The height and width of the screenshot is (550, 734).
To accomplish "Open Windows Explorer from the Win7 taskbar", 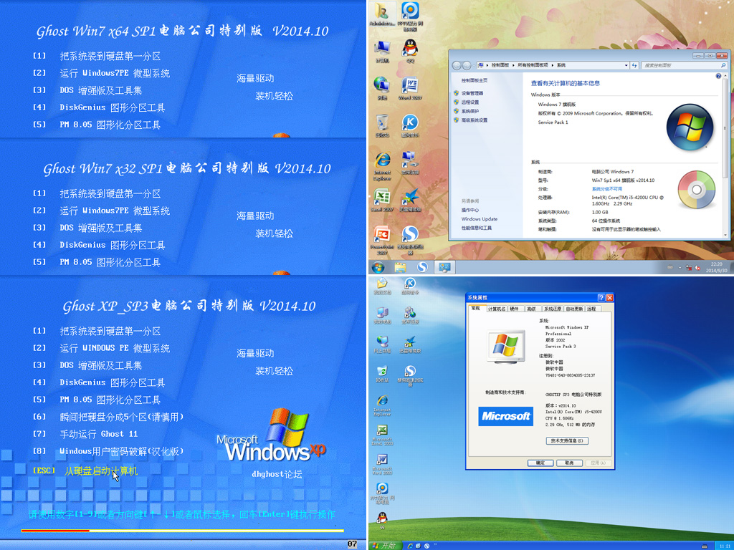I will pyautogui.click(x=400, y=267).
